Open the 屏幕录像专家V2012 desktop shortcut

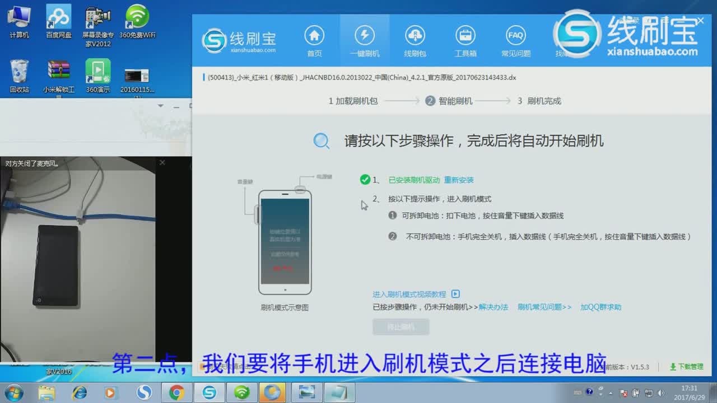(x=98, y=26)
